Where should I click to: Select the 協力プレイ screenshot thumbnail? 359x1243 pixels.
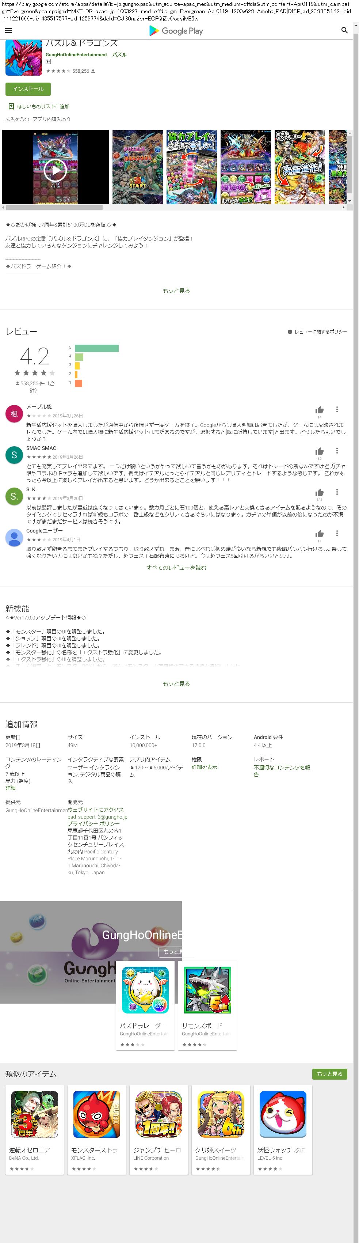(x=191, y=167)
